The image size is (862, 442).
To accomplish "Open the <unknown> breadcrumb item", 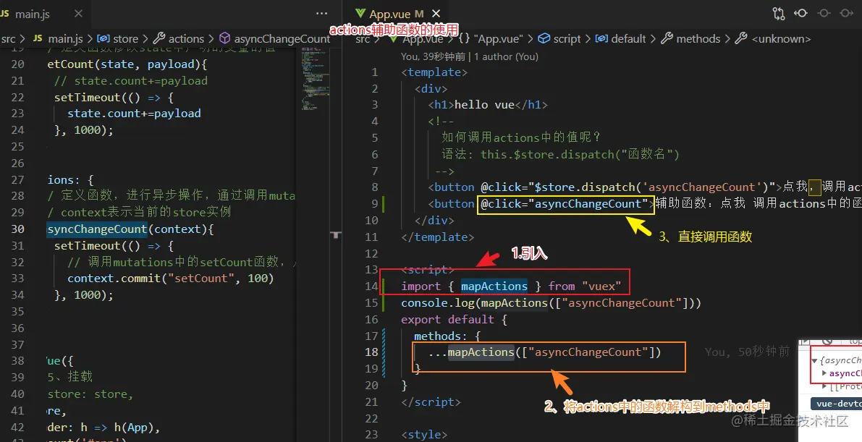I will 773,38.
